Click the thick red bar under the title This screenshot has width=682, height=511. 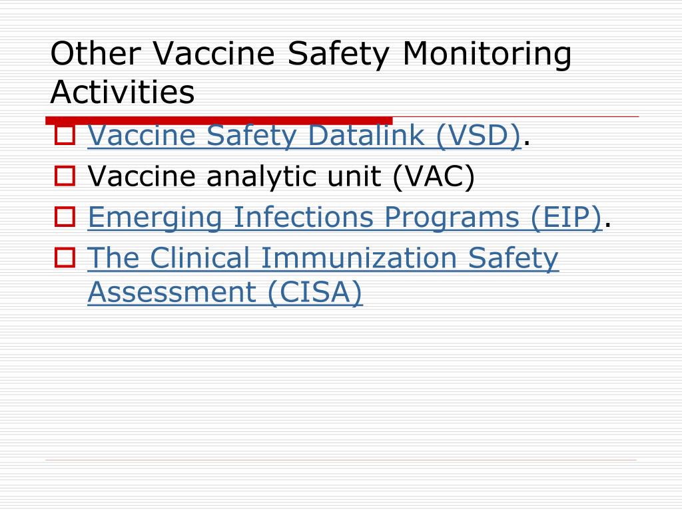coord(218,120)
